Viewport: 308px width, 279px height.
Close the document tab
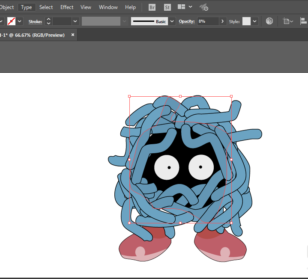[73, 35]
